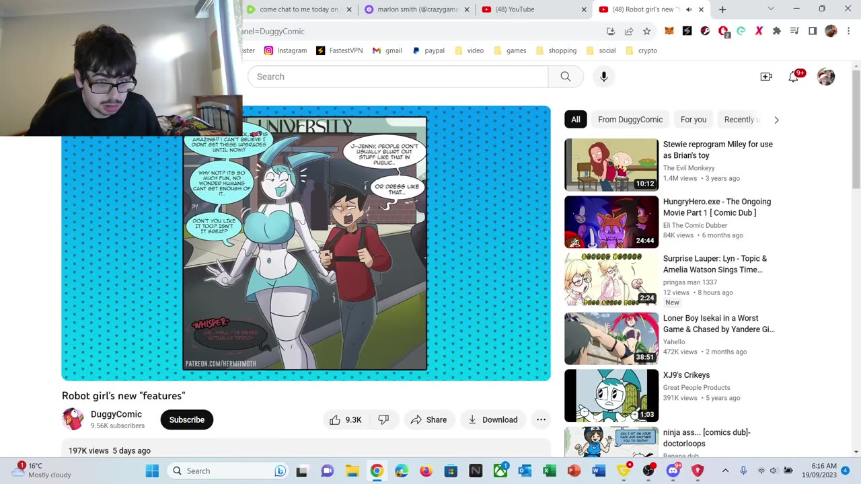Click the YouTube search magnifier button
Viewport: 861px width, 484px height.
tap(566, 77)
